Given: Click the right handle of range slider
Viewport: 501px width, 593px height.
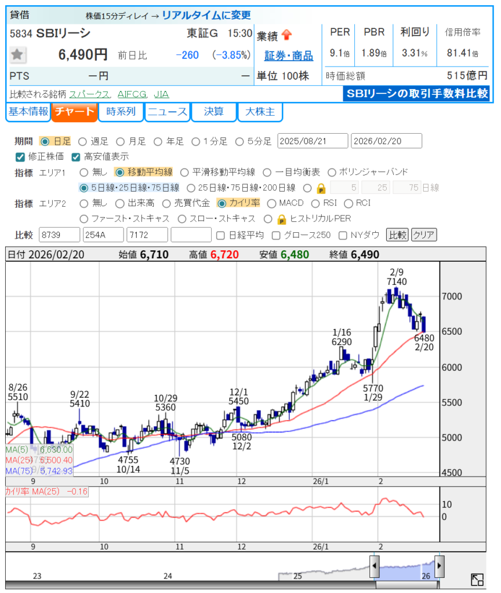Looking at the screenshot, I should click(439, 566).
